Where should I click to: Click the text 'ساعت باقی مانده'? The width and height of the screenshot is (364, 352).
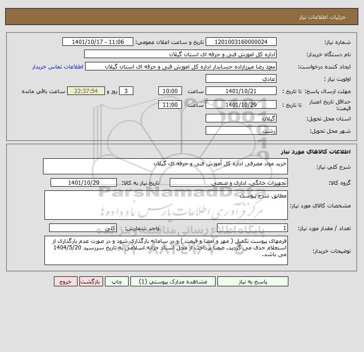[43, 91]
